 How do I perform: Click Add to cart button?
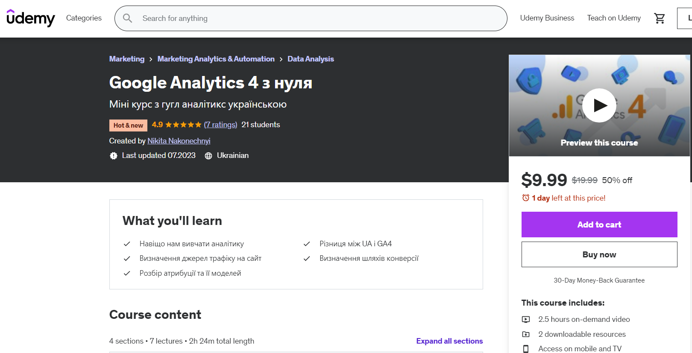click(x=599, y=225)
